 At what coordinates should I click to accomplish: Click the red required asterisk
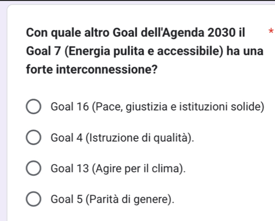click(x=270, y=32)
